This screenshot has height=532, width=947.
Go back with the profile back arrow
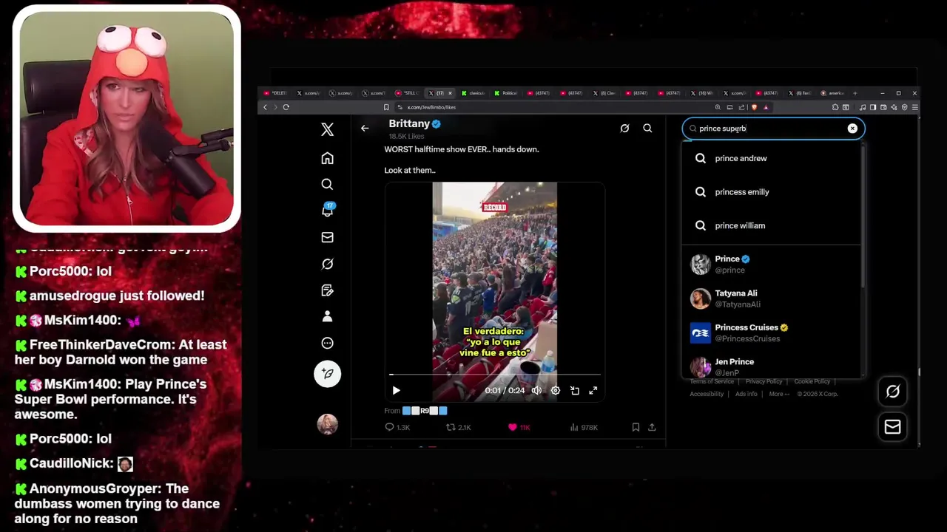(365, 128)
